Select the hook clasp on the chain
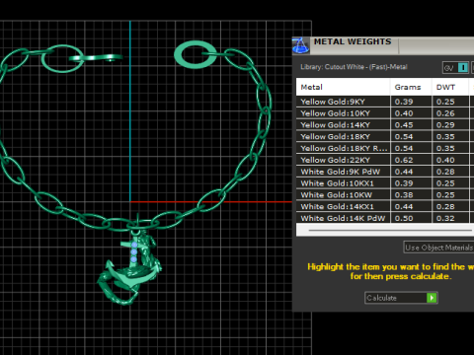474x355 pixels. click(x=96, y=58)
